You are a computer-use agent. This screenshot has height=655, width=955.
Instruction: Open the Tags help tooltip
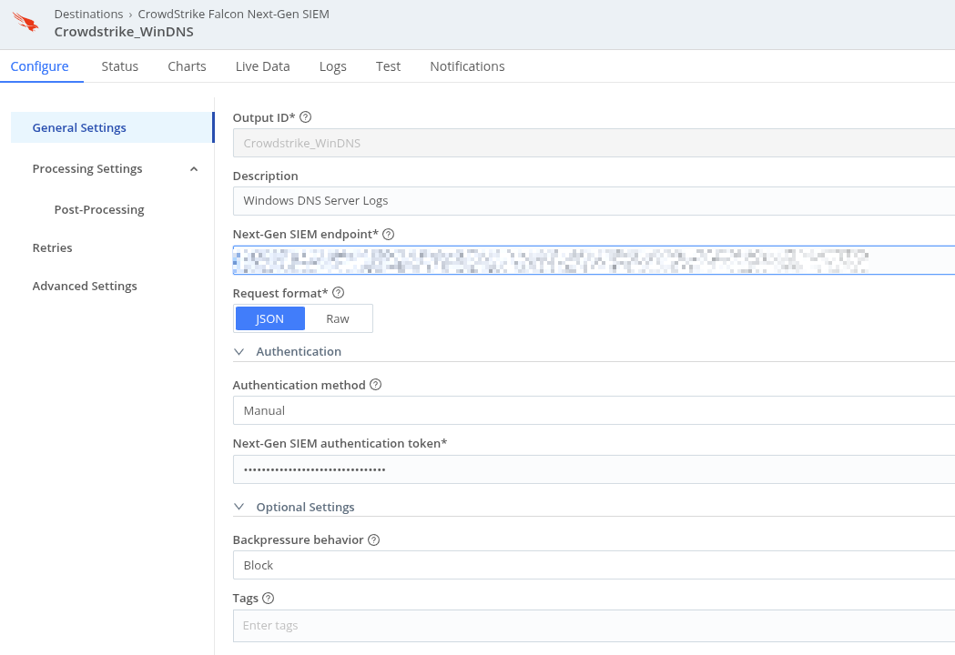point(267,597)
